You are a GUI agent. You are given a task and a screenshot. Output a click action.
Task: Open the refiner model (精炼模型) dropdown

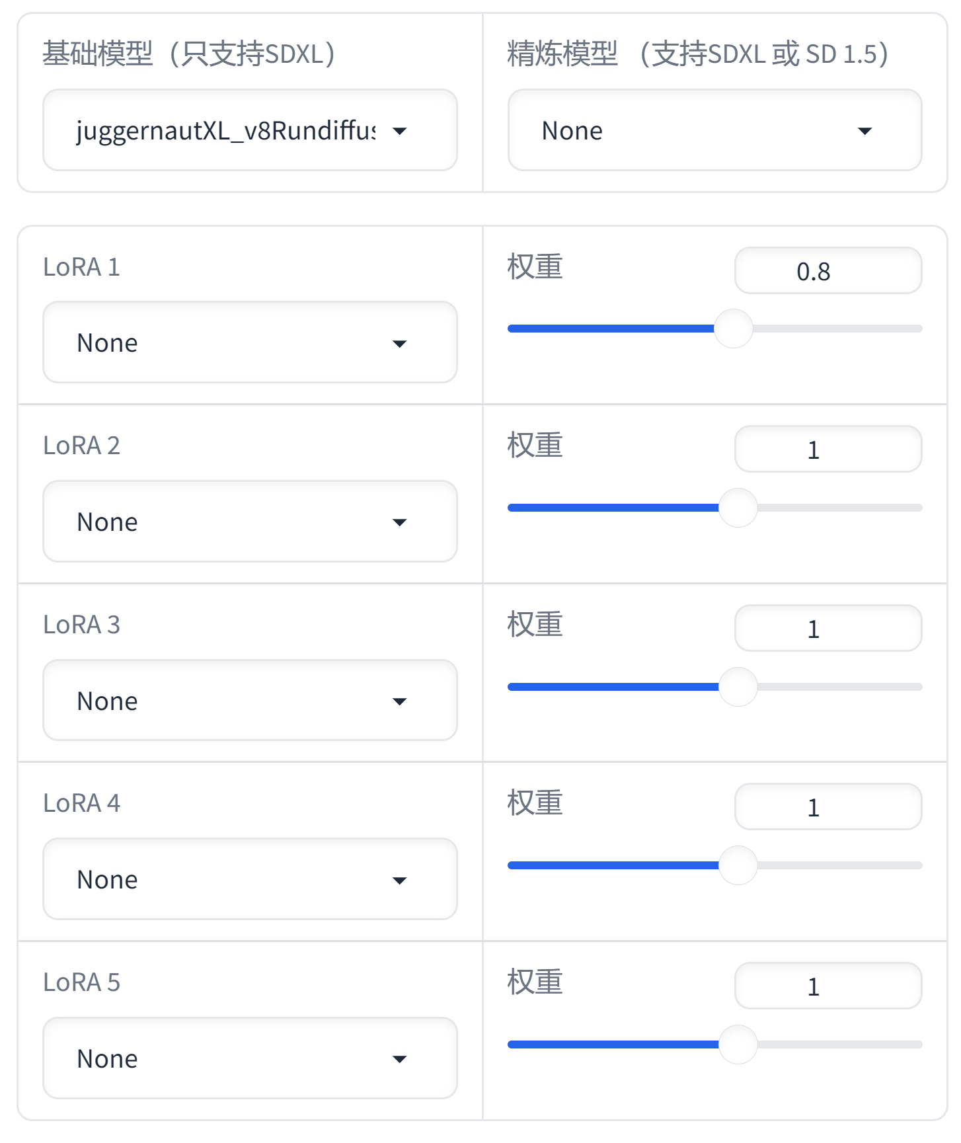click(x=714, y=130)
